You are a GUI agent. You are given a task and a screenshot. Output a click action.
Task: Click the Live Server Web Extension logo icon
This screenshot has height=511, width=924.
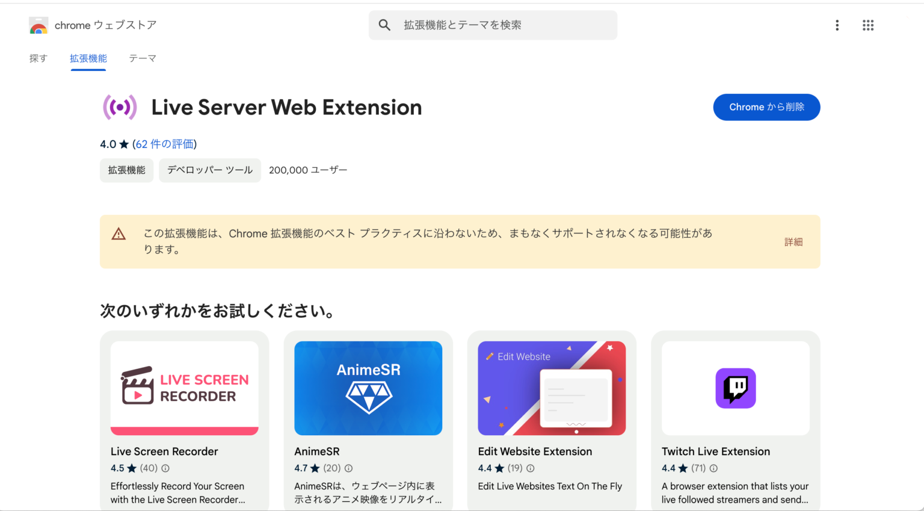point(120,107)
